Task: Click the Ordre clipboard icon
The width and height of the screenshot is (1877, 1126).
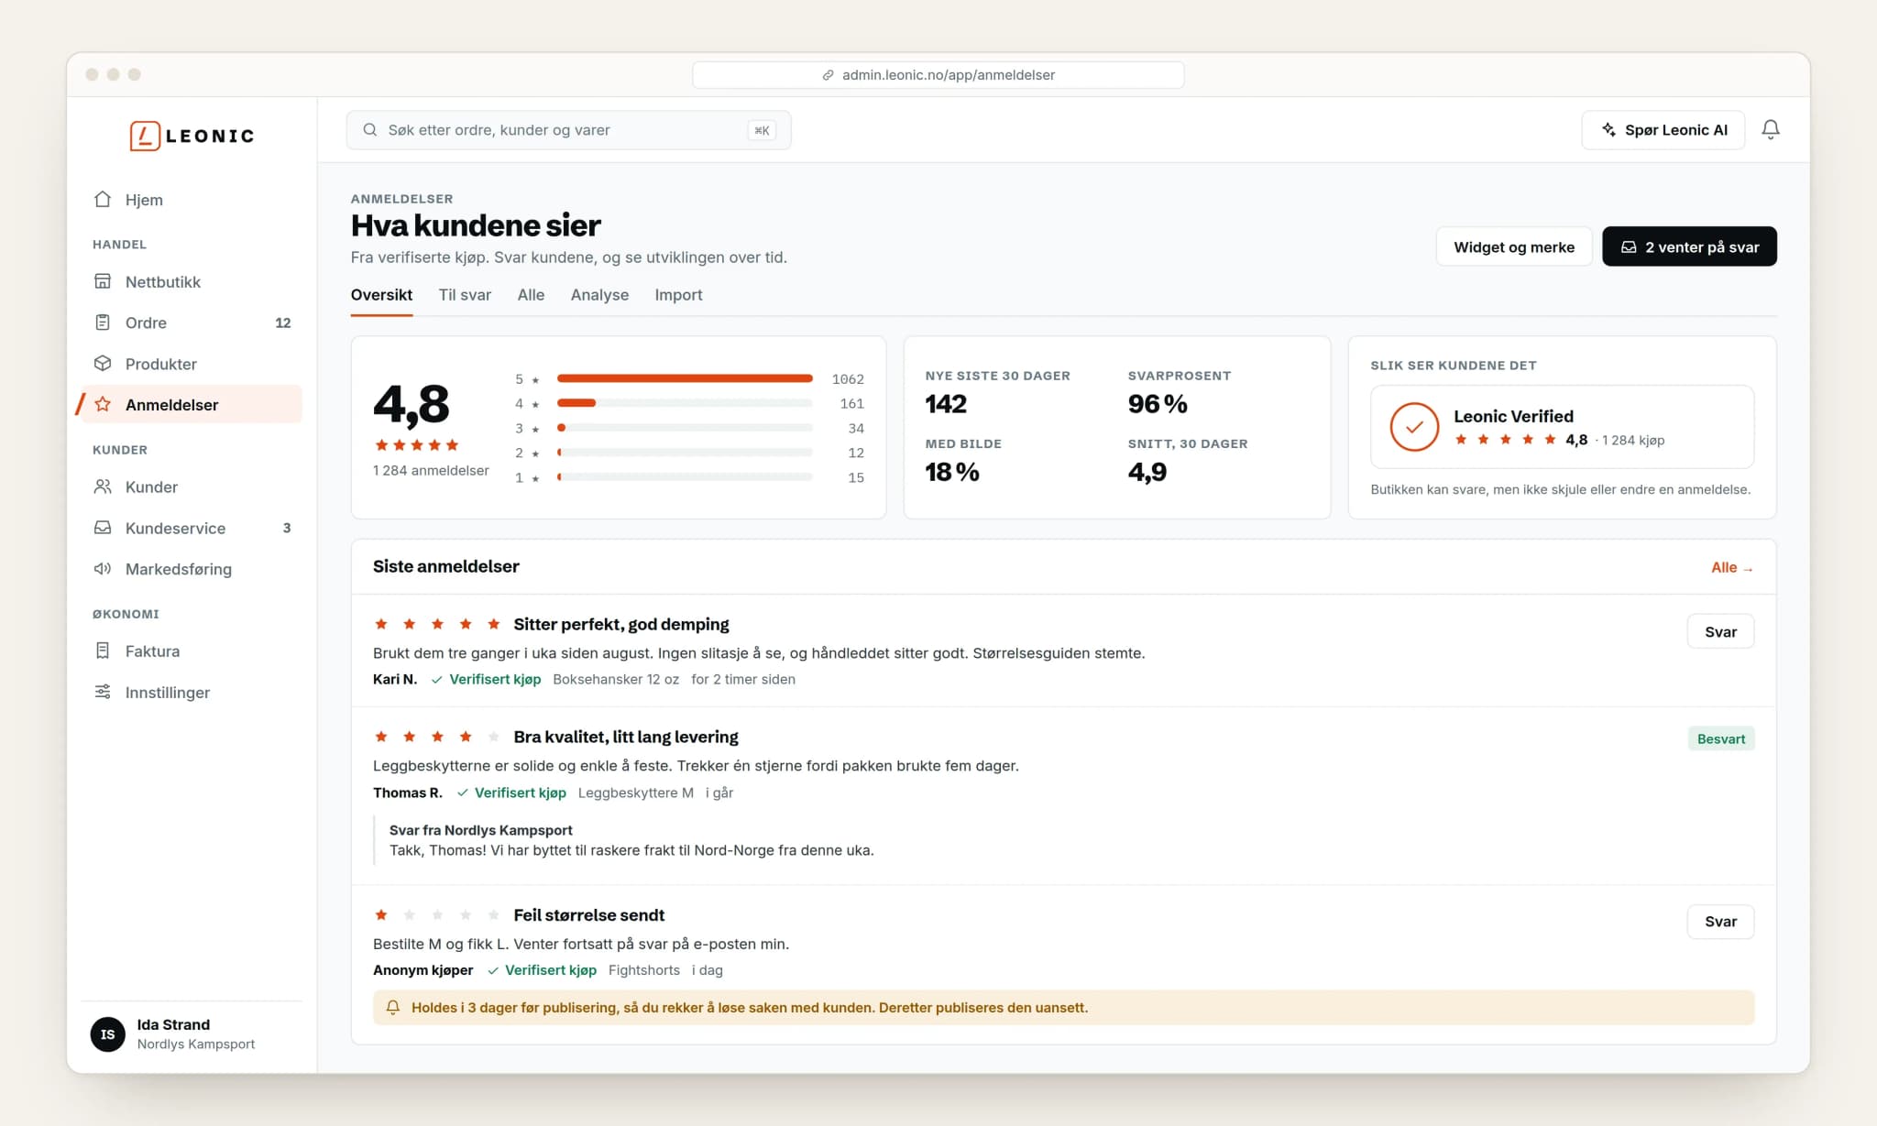Action: click(103, 322)
